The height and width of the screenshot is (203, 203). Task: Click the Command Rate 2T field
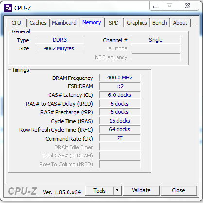click(119, 138)
